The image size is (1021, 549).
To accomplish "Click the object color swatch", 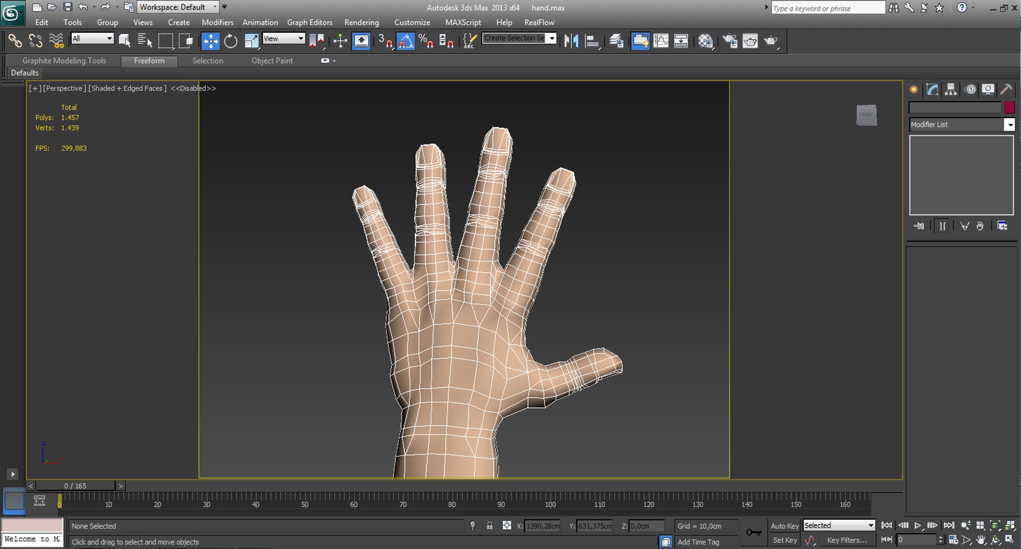I will point(1009,107).
